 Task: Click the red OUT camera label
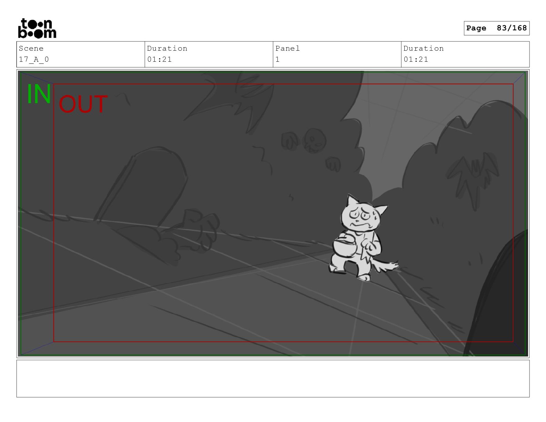coord(83,104)
